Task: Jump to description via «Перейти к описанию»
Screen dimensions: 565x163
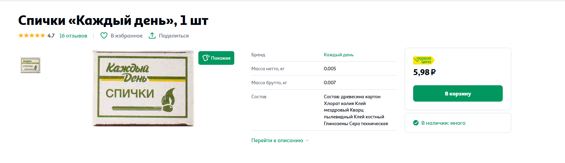Action: tap(277, 140)
